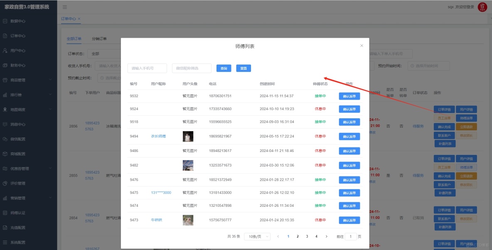
Task: Open the 微信配置 (WeChat Config) page
Action: coord(19,139)
